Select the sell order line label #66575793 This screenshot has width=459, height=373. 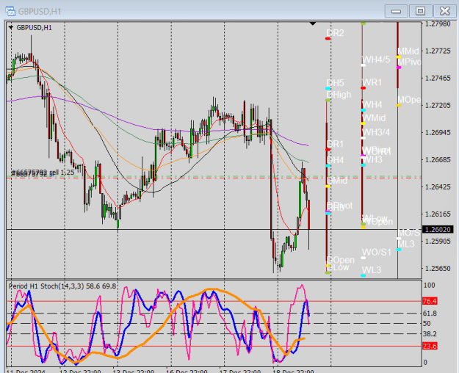click(x=43, y=173)
